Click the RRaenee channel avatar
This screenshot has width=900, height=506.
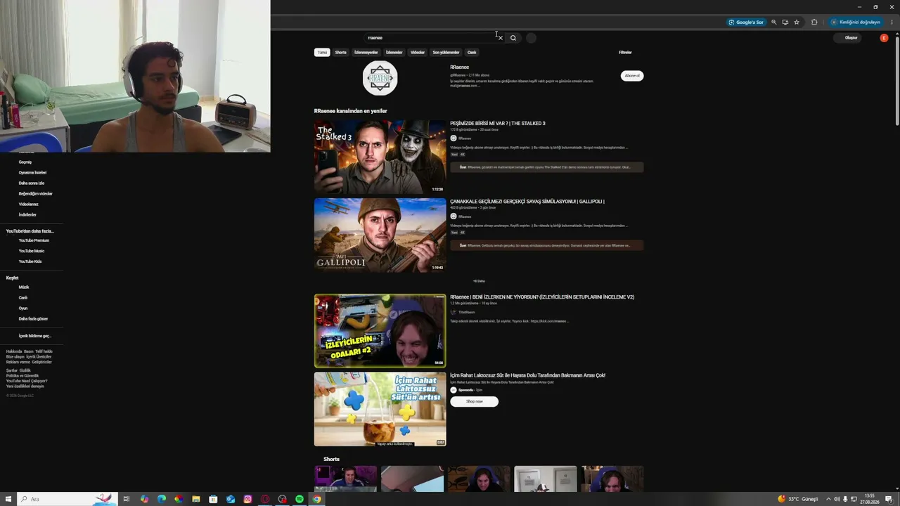[x=380, y=78]
